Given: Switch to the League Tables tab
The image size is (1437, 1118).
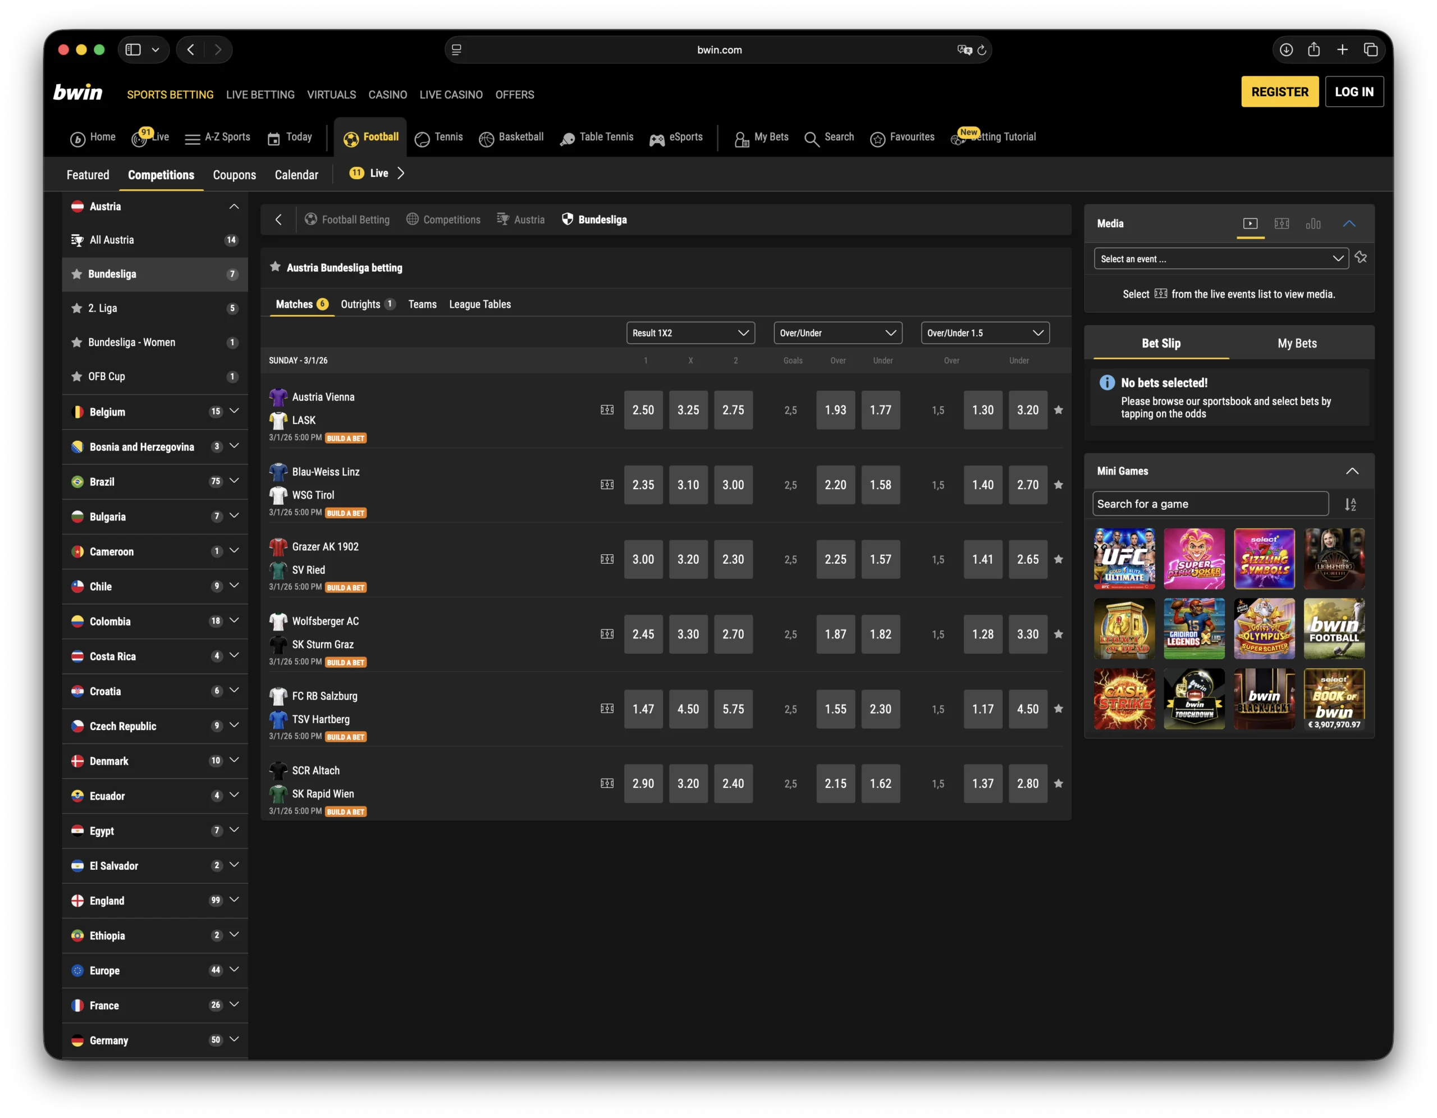Looking at the screenshot, I should [480, 304].
